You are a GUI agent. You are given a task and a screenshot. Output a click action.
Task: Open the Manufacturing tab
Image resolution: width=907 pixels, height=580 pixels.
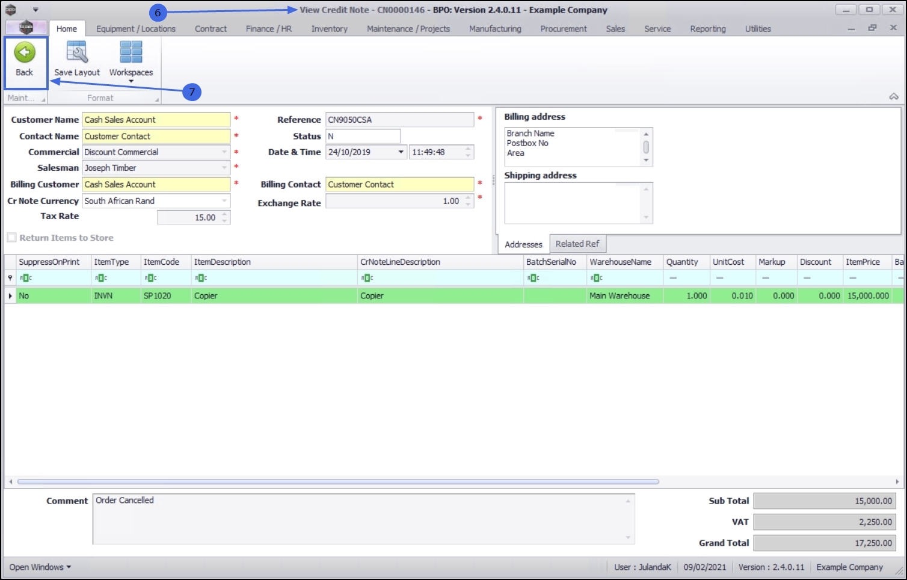495,28
